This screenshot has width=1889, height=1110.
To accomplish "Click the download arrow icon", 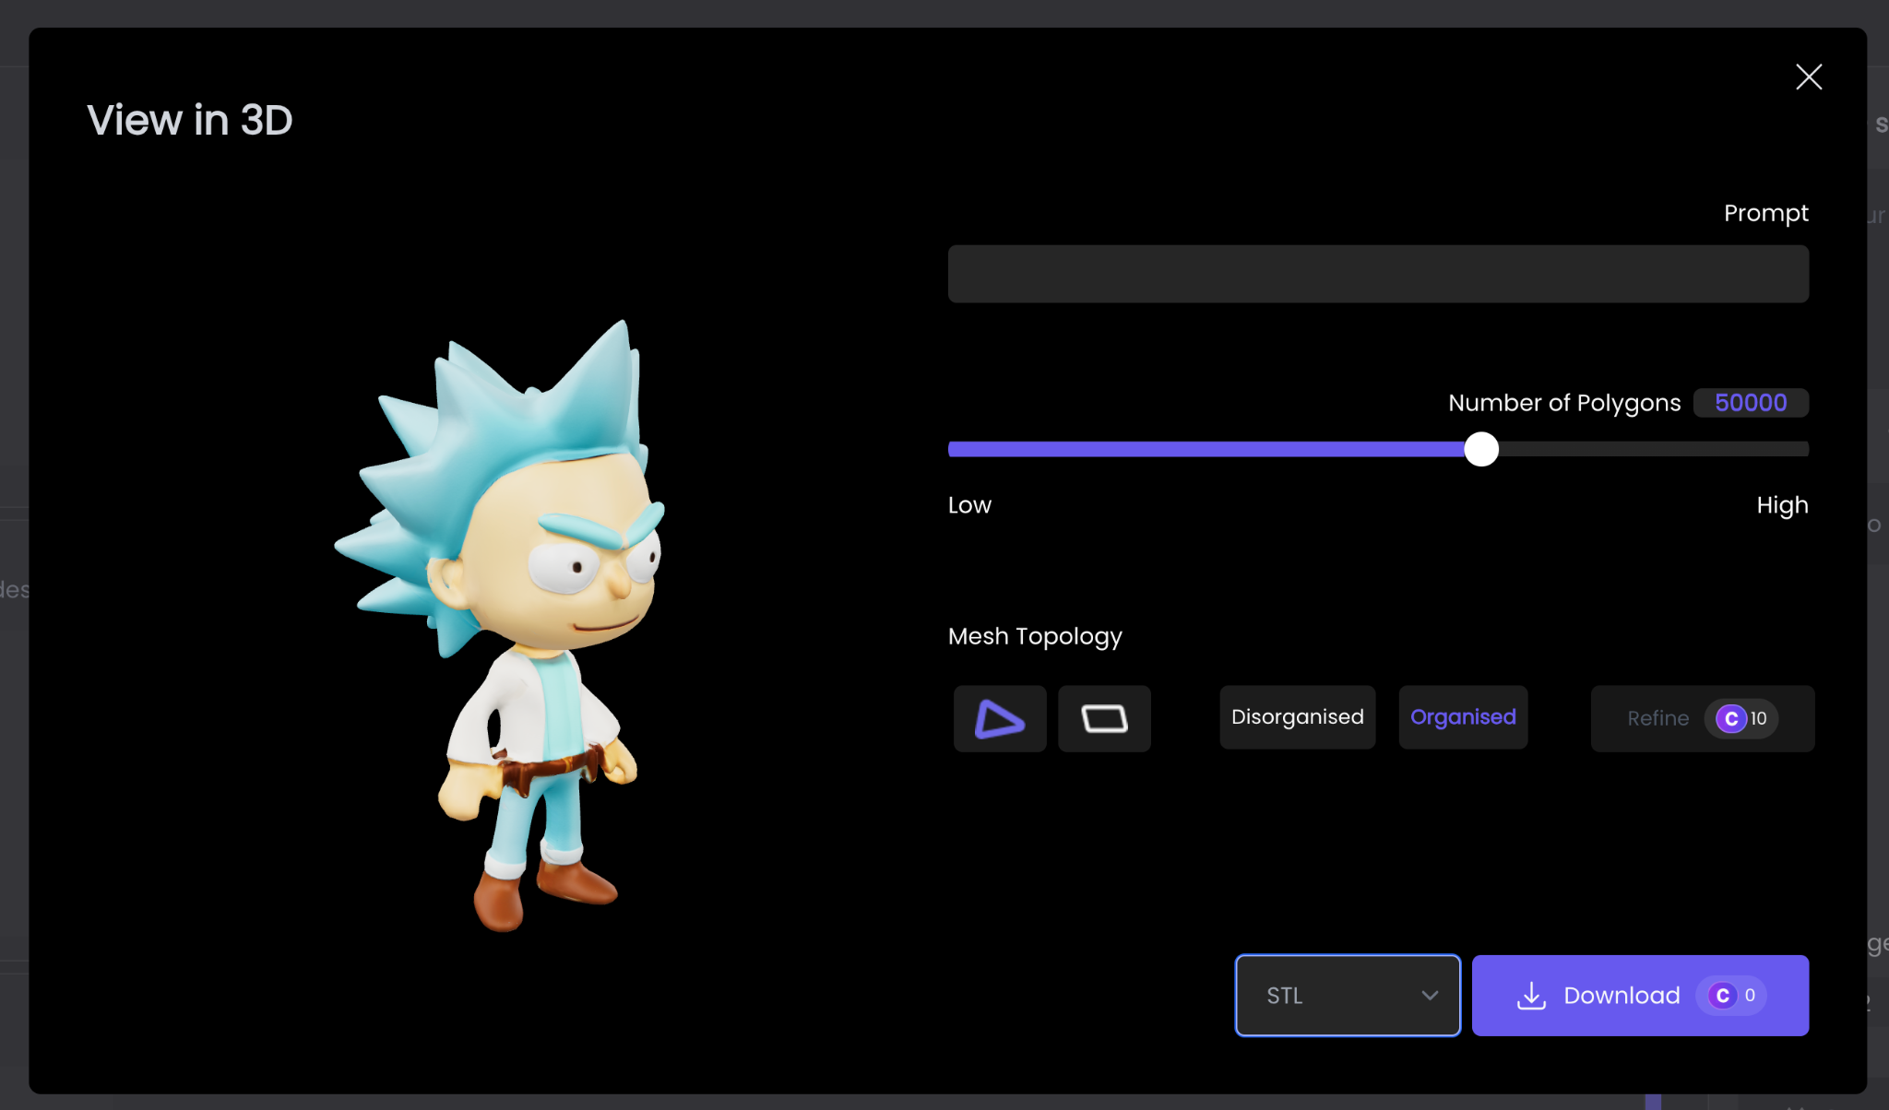I will pos(1531,996).
